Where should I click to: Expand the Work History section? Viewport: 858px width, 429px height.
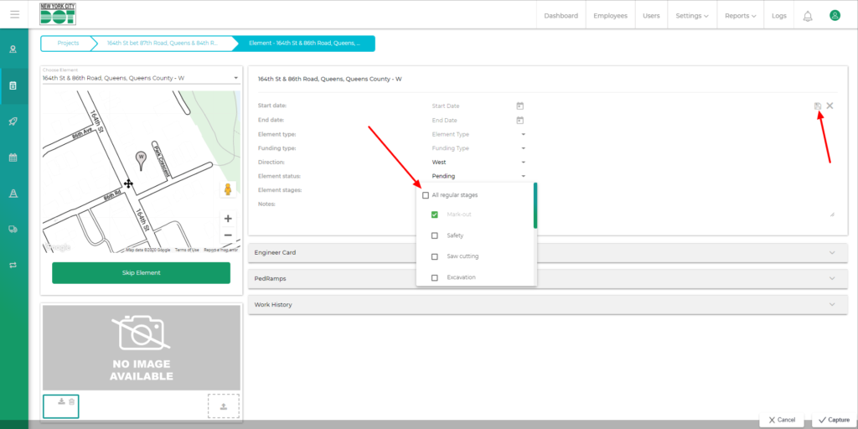[545, 304]
